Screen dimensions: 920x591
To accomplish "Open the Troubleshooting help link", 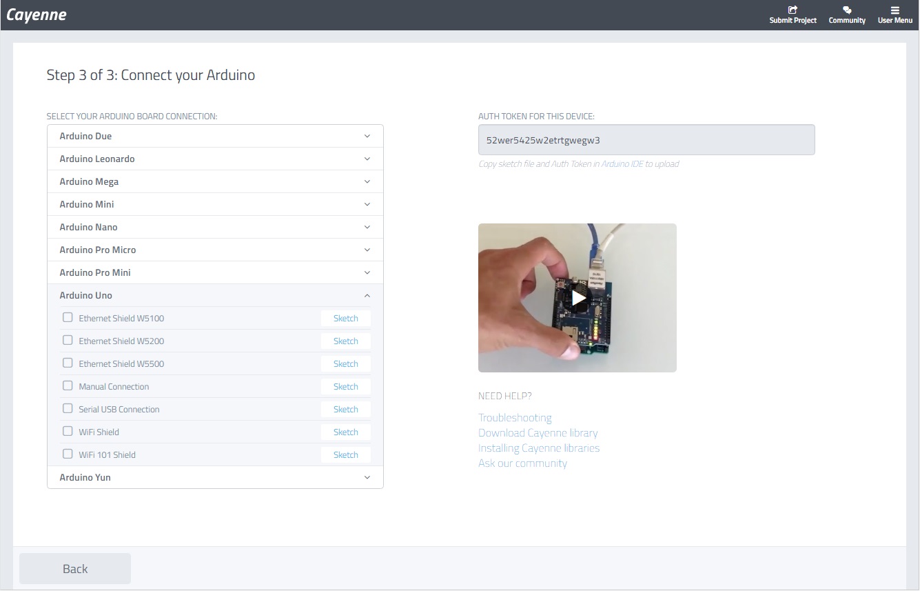I will pyautogui.click(x=515, y=417).
